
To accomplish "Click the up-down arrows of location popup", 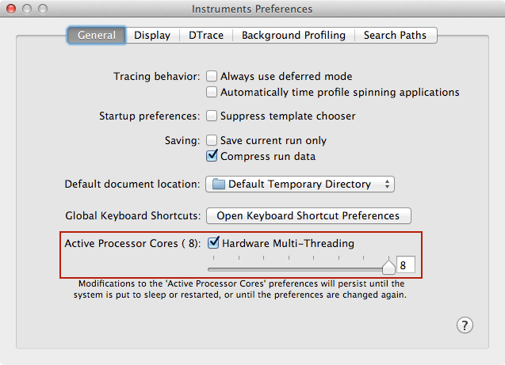I will pyautogui.click(x=387, y=184).
